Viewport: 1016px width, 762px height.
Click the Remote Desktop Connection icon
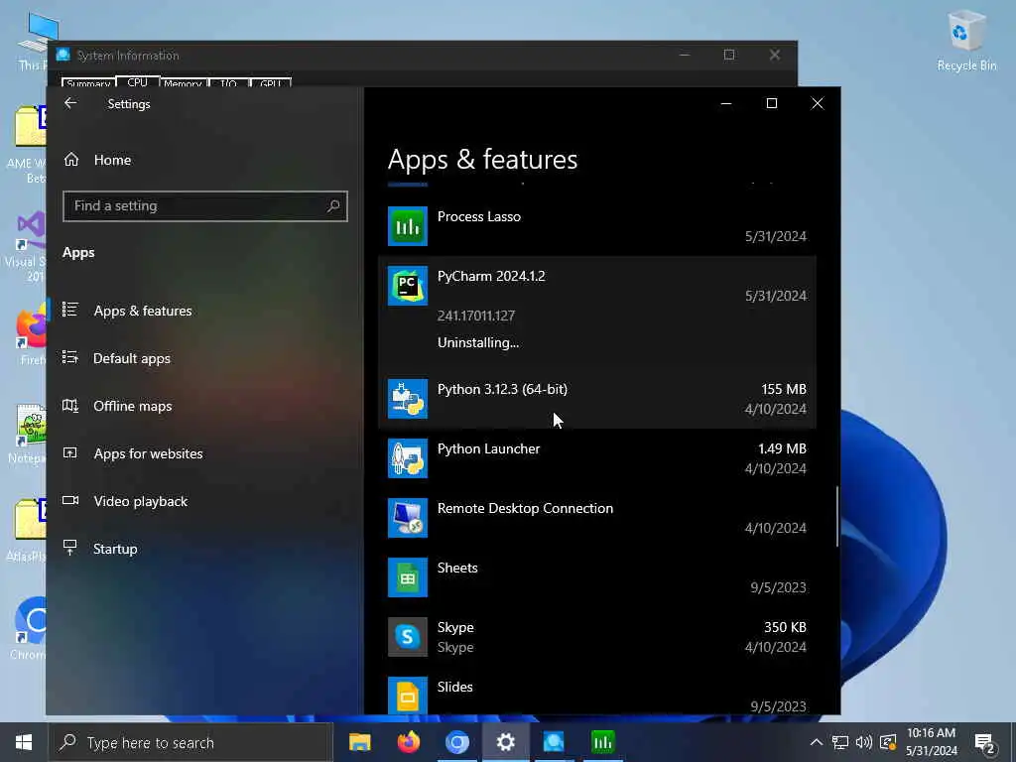(408, 518)
